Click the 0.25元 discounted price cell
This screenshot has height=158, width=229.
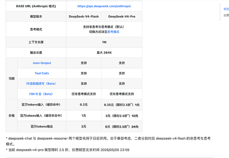pyautogui.click(x=122, y=105)
